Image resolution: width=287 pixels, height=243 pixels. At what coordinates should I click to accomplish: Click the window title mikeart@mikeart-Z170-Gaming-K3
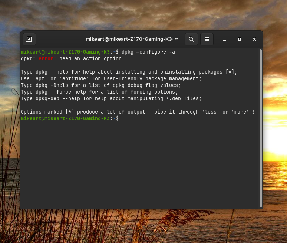[132, 39]
